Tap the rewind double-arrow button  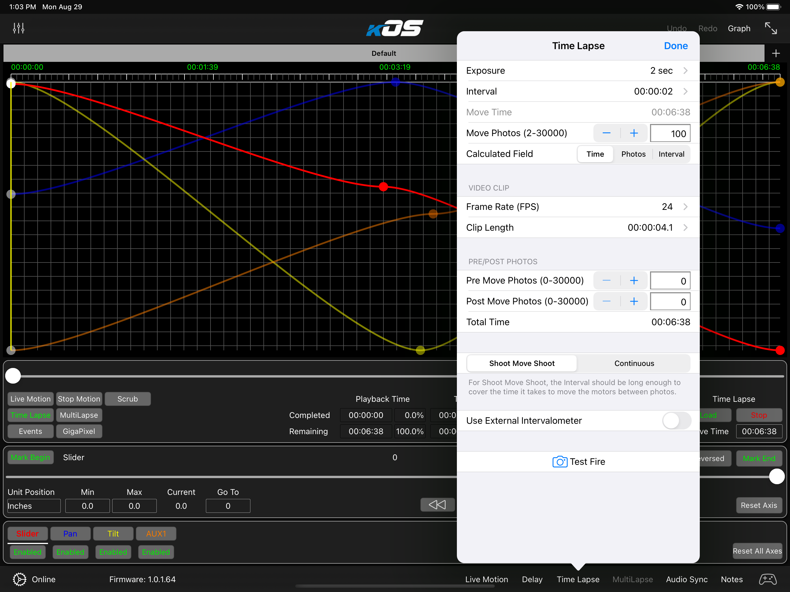click(x=437, y=504)
